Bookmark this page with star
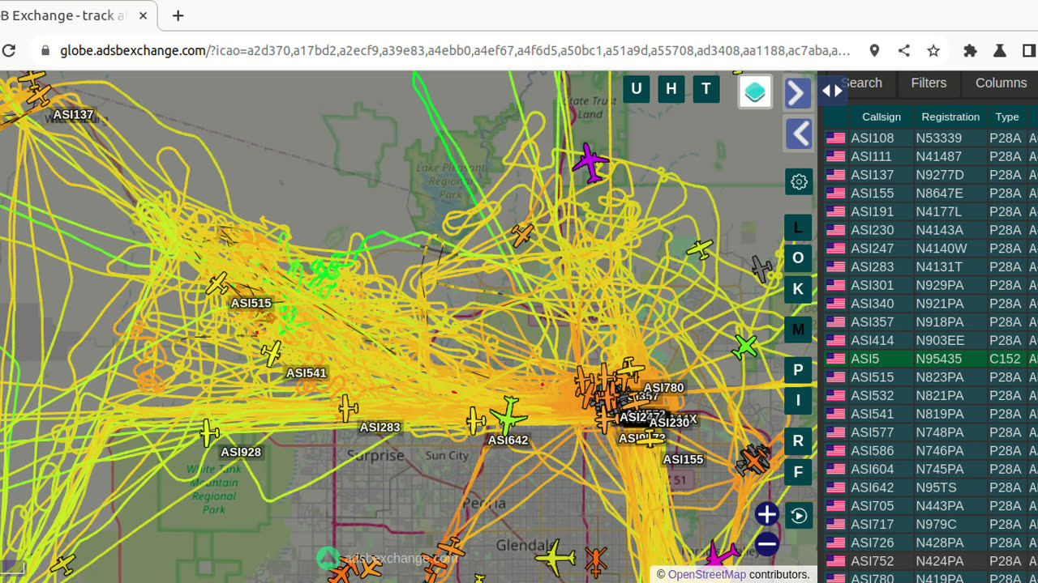 click(x=933, y=50)
